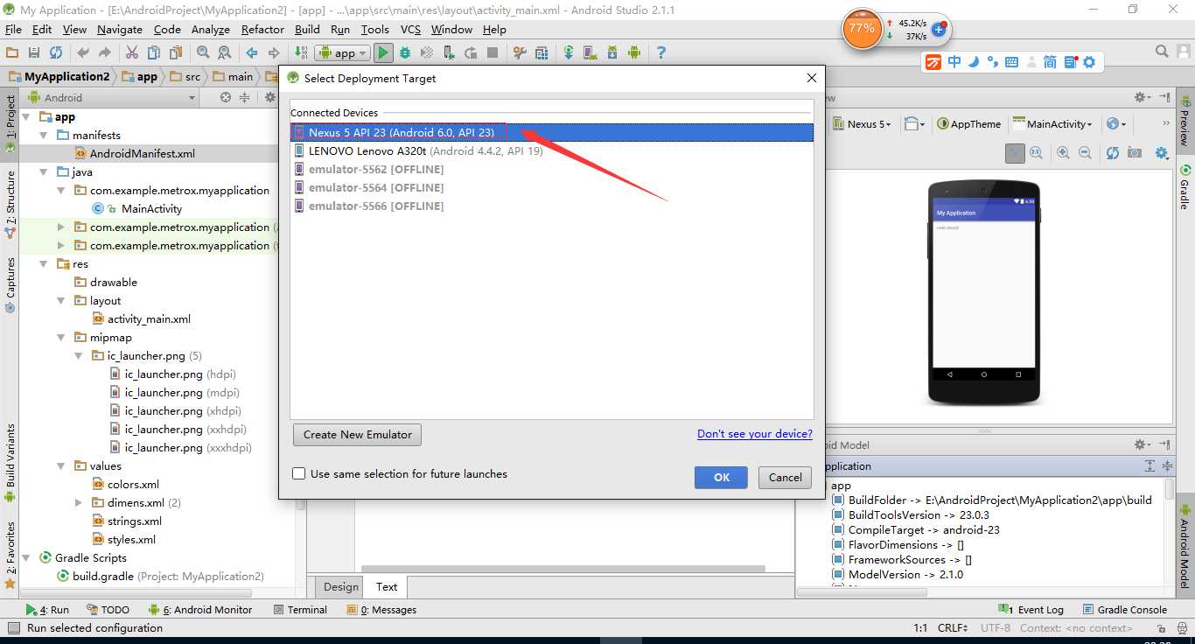Click the Debug app bug icon
This screenshot has height=644, width=1195.
coord(405,52)
